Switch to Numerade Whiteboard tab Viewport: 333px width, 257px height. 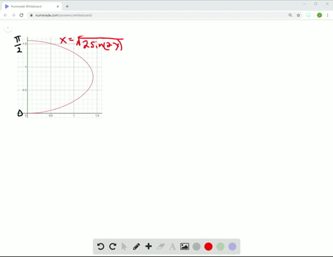coord(32,6)
